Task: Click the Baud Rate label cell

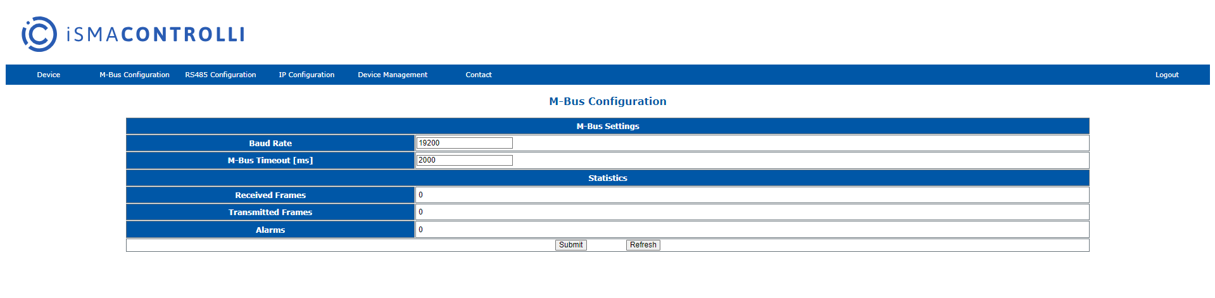Action: tap(270, 143)
